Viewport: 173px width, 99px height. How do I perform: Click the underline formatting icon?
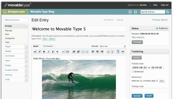pyautogui.click(x=53, y=52)
